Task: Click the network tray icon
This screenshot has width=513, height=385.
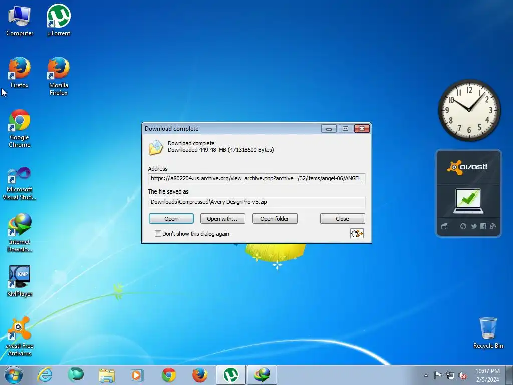Action: click(450, 375)
